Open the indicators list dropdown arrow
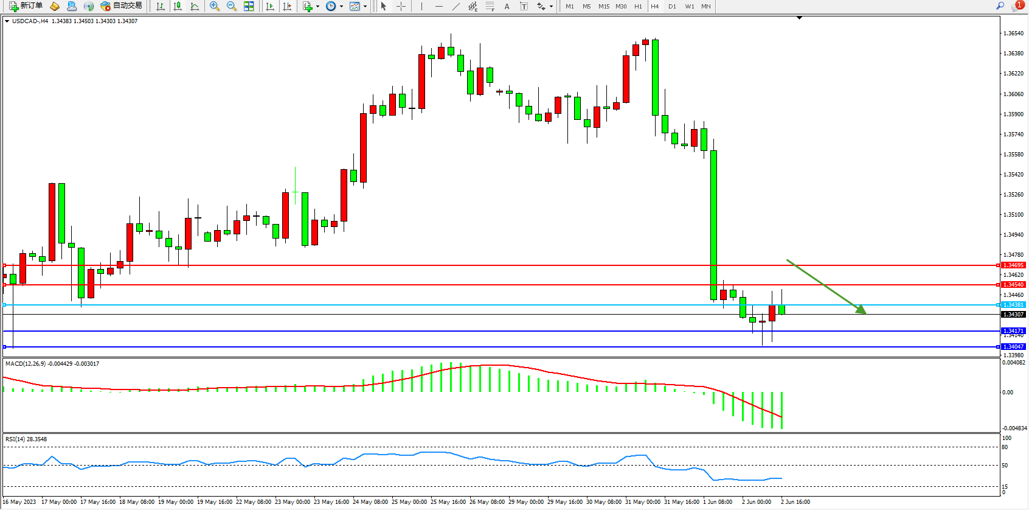The width and height of the screenshot is (1029, 510). (317, 7)
